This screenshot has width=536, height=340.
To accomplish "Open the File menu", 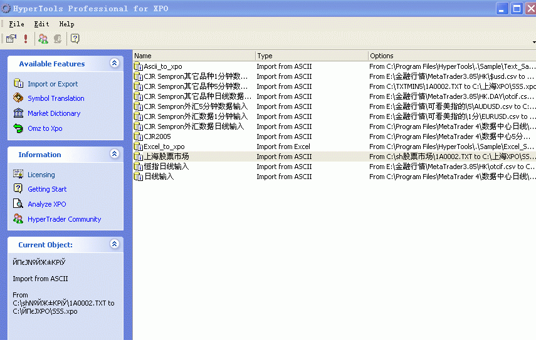I will (x=16, y=24).
